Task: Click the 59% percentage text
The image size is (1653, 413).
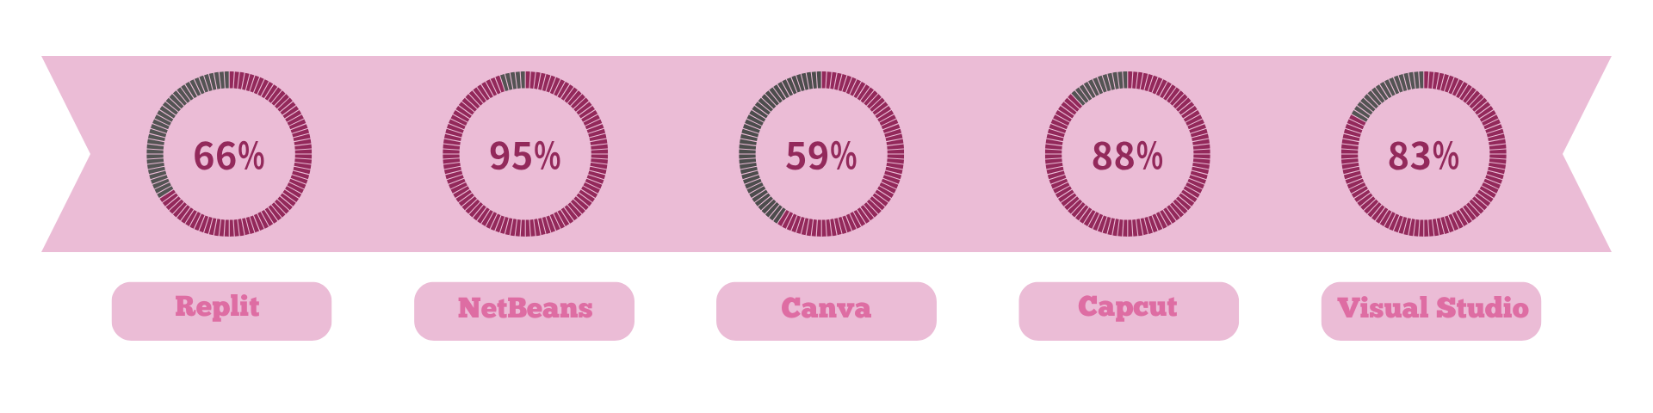Action: (821, 156)
